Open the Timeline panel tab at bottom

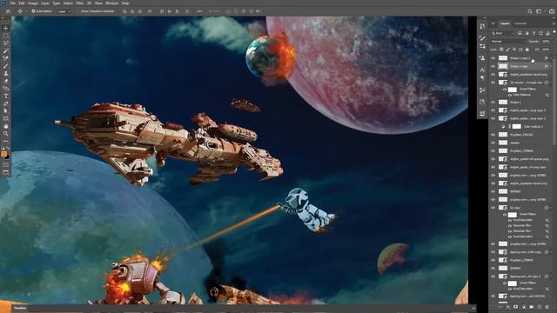20,308
